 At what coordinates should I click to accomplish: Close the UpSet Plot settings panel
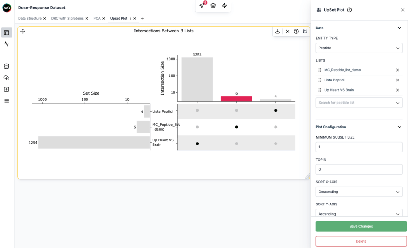pos(403,10)
